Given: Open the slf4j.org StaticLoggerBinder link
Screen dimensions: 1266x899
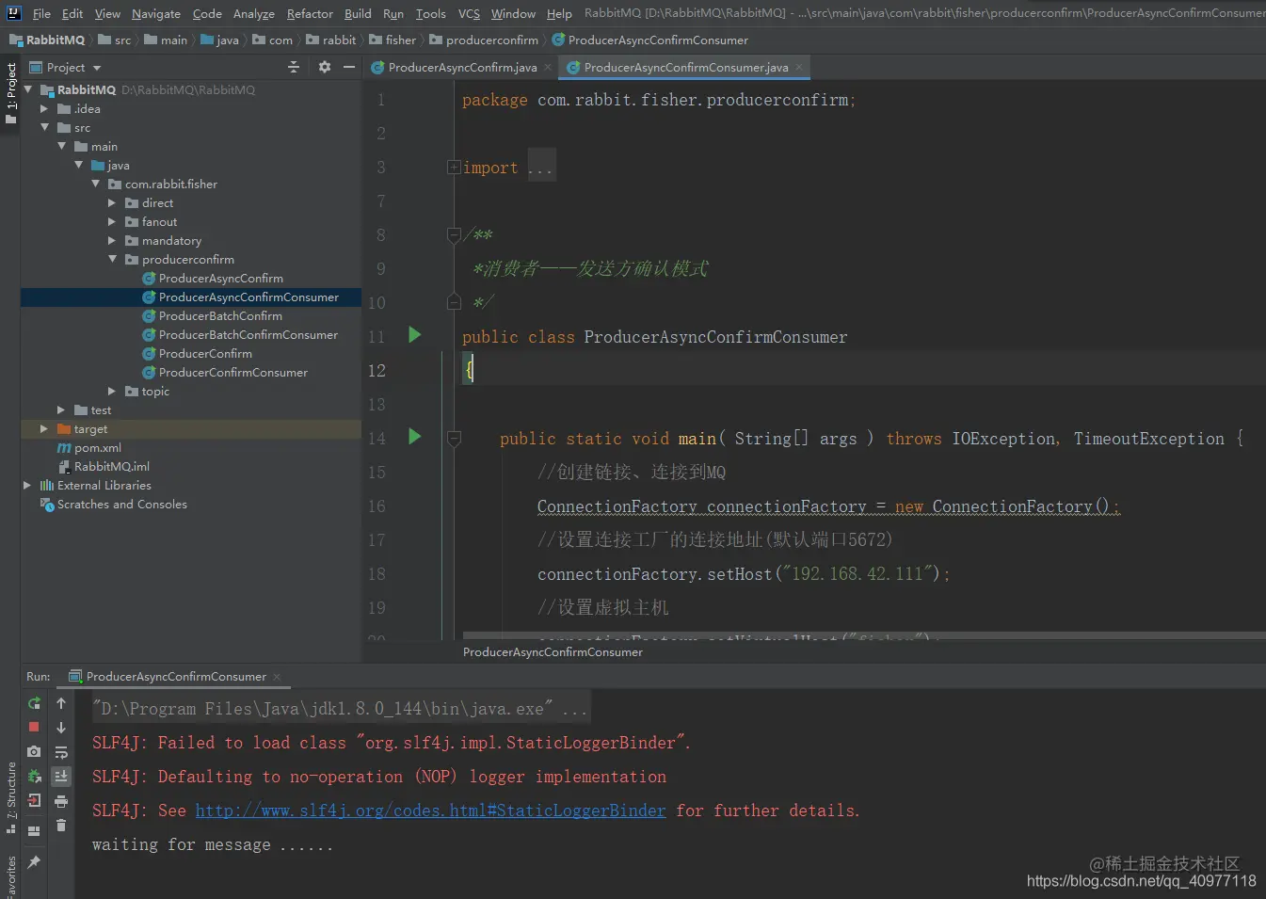Looking at the screenshot, I should click(430, 811).
